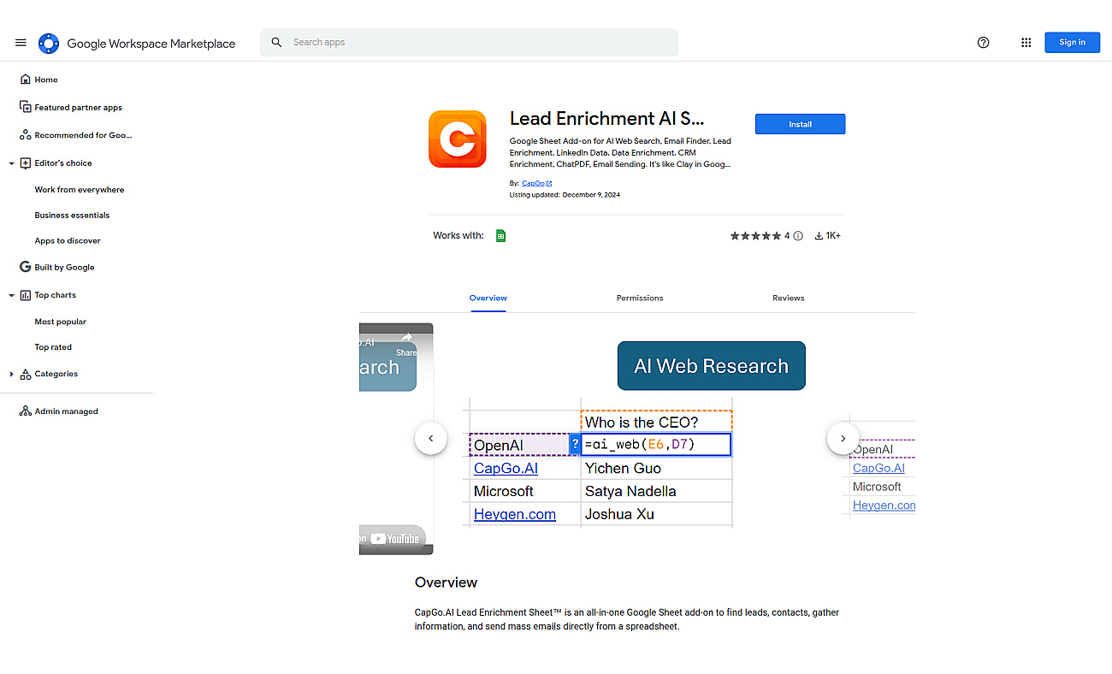1112x674 pixels.
Task: Click the Share arrow on video
Action: pos(406,338)
